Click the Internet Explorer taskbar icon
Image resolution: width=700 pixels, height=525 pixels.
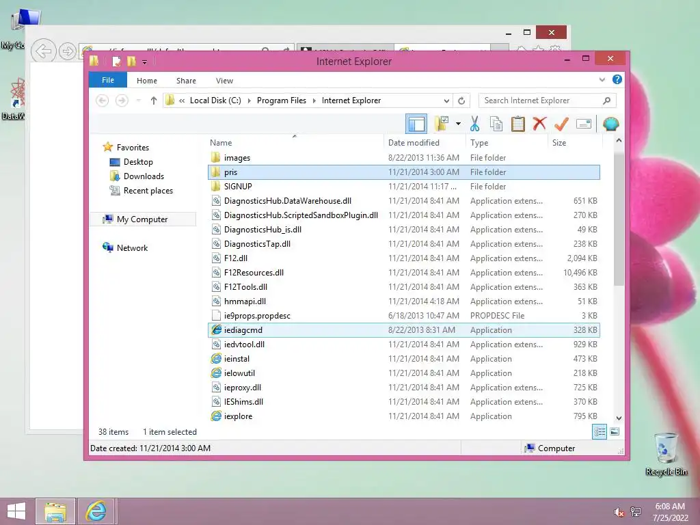pos(96,511)
